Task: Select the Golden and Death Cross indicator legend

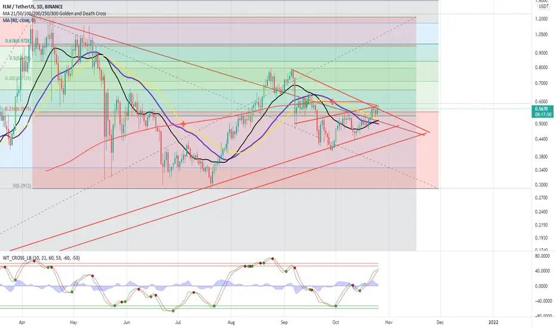Action: coord(54,14)
